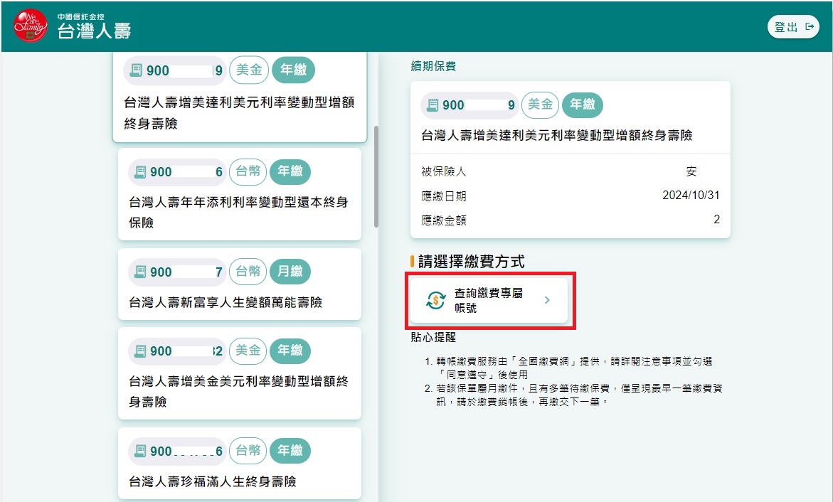This screenshot has width=833, height=502.
Task: Click the 美金 tag on 增美金美元 card
Action: coord(248,351)
